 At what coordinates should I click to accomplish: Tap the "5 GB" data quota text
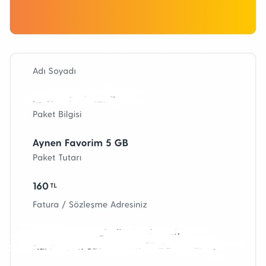point(117,143)
